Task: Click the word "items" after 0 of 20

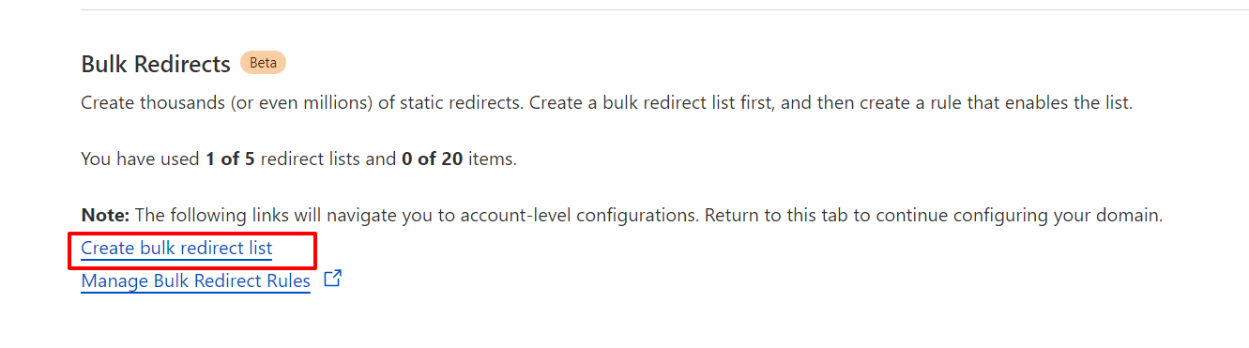Action: click(490, 159)
